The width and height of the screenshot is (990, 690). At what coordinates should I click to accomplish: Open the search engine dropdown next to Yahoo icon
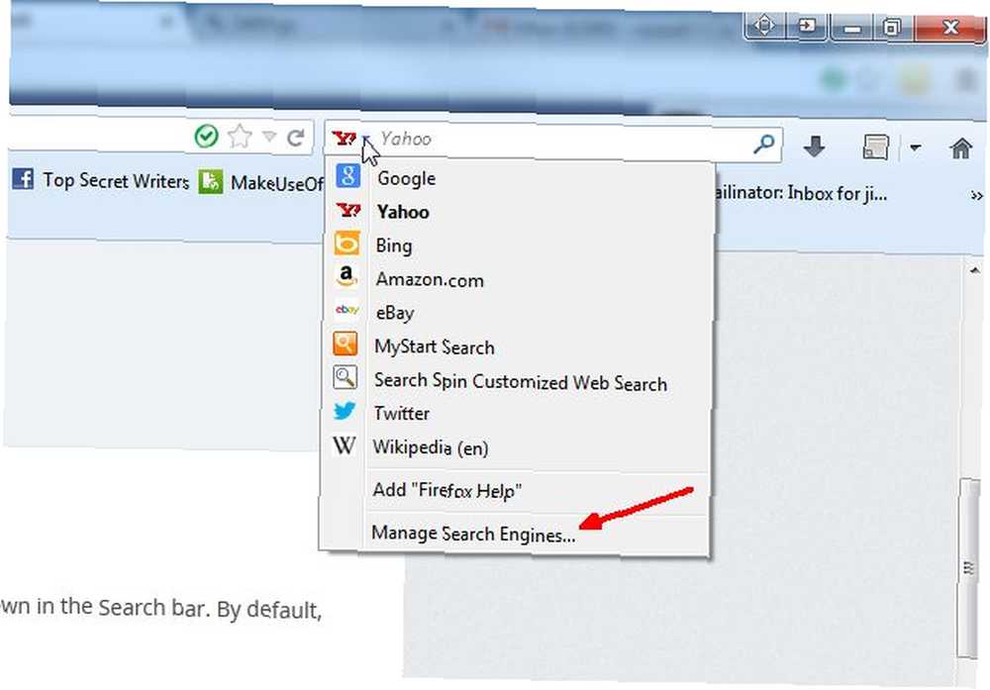click(x=367, y=139)
